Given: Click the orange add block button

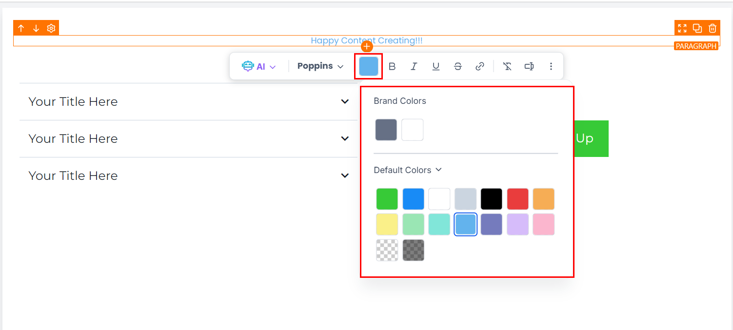Looking at the screenshot, I should tap(367, 47).
